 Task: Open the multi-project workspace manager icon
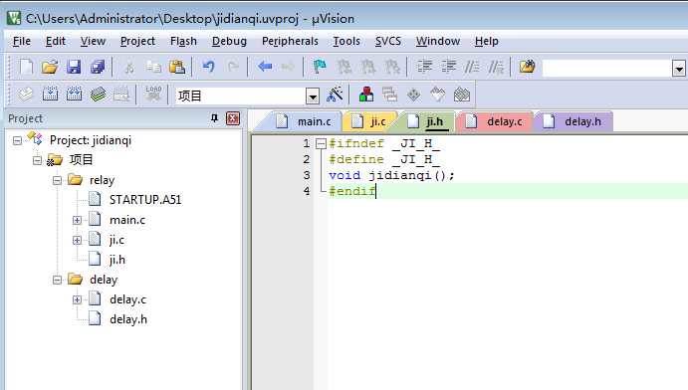click(389, 95)
